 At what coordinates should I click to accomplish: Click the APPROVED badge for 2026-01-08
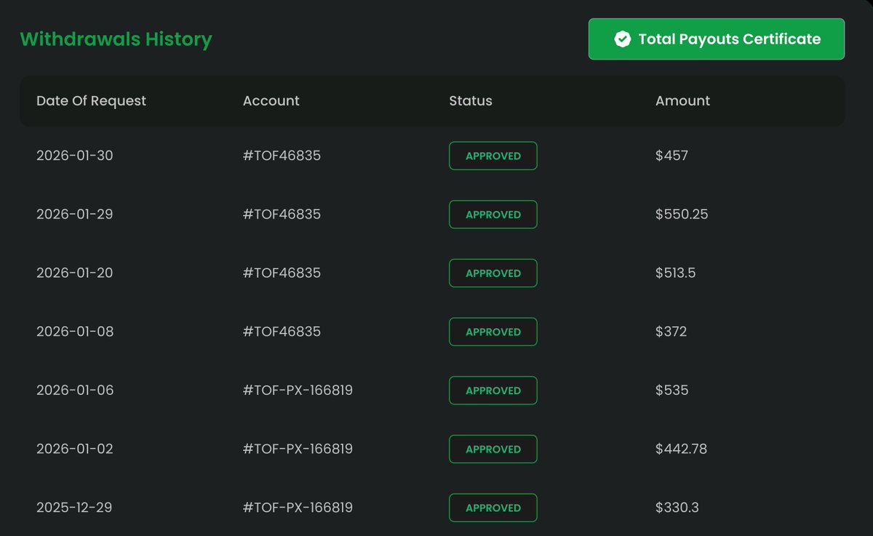click(493, 332)
